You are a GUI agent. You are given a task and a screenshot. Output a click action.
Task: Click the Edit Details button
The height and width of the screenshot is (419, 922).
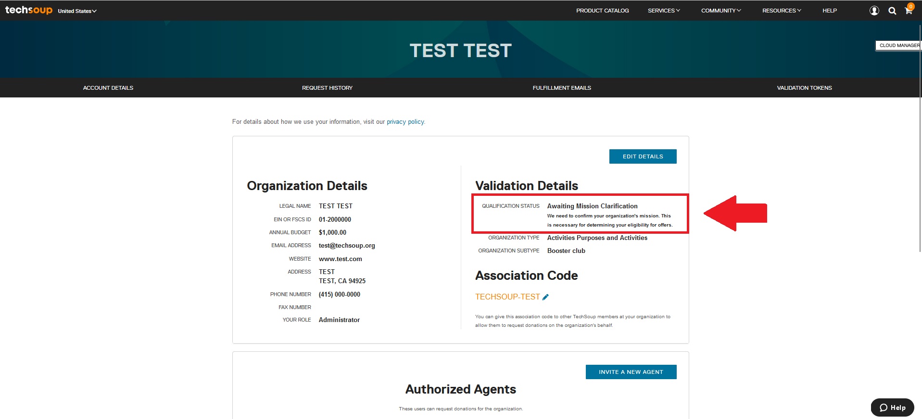(x=643, y=156)
